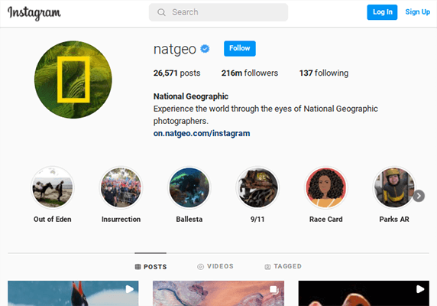Open the Parks AR highlight
The image size is (437, 306).
pyautogui.click(x=394, y=187)
